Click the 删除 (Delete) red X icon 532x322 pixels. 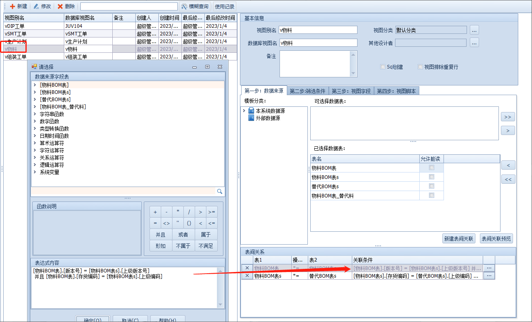[x=60, y=6]
